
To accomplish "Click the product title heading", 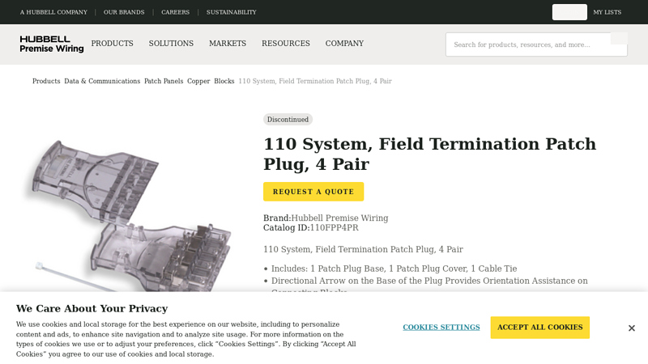I will point(430,154).
